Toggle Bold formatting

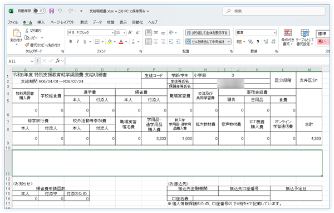[71, 42]
